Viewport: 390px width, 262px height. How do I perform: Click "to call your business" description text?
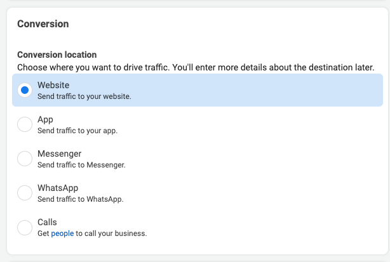(x=111, y=233)
